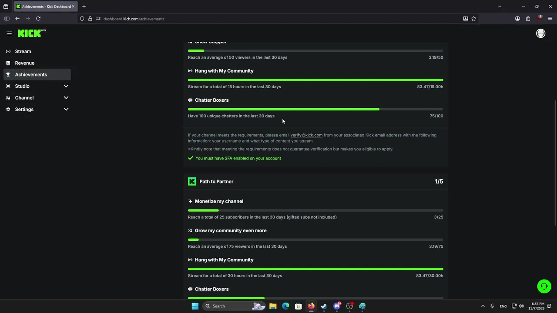Click the Grow my community even more title
Image resolution: width=557 pixels, height=313 pixels.
[x=231, y=230]
